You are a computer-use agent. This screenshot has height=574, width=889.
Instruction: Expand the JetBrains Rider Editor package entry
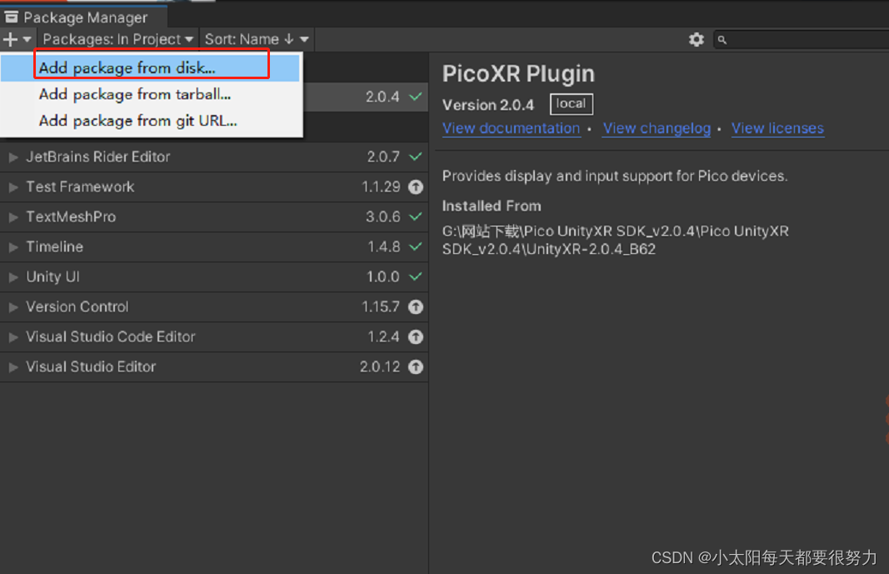pos(14,157)
